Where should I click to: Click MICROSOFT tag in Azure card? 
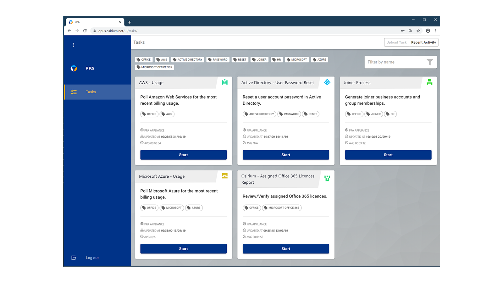coord(172,208)
